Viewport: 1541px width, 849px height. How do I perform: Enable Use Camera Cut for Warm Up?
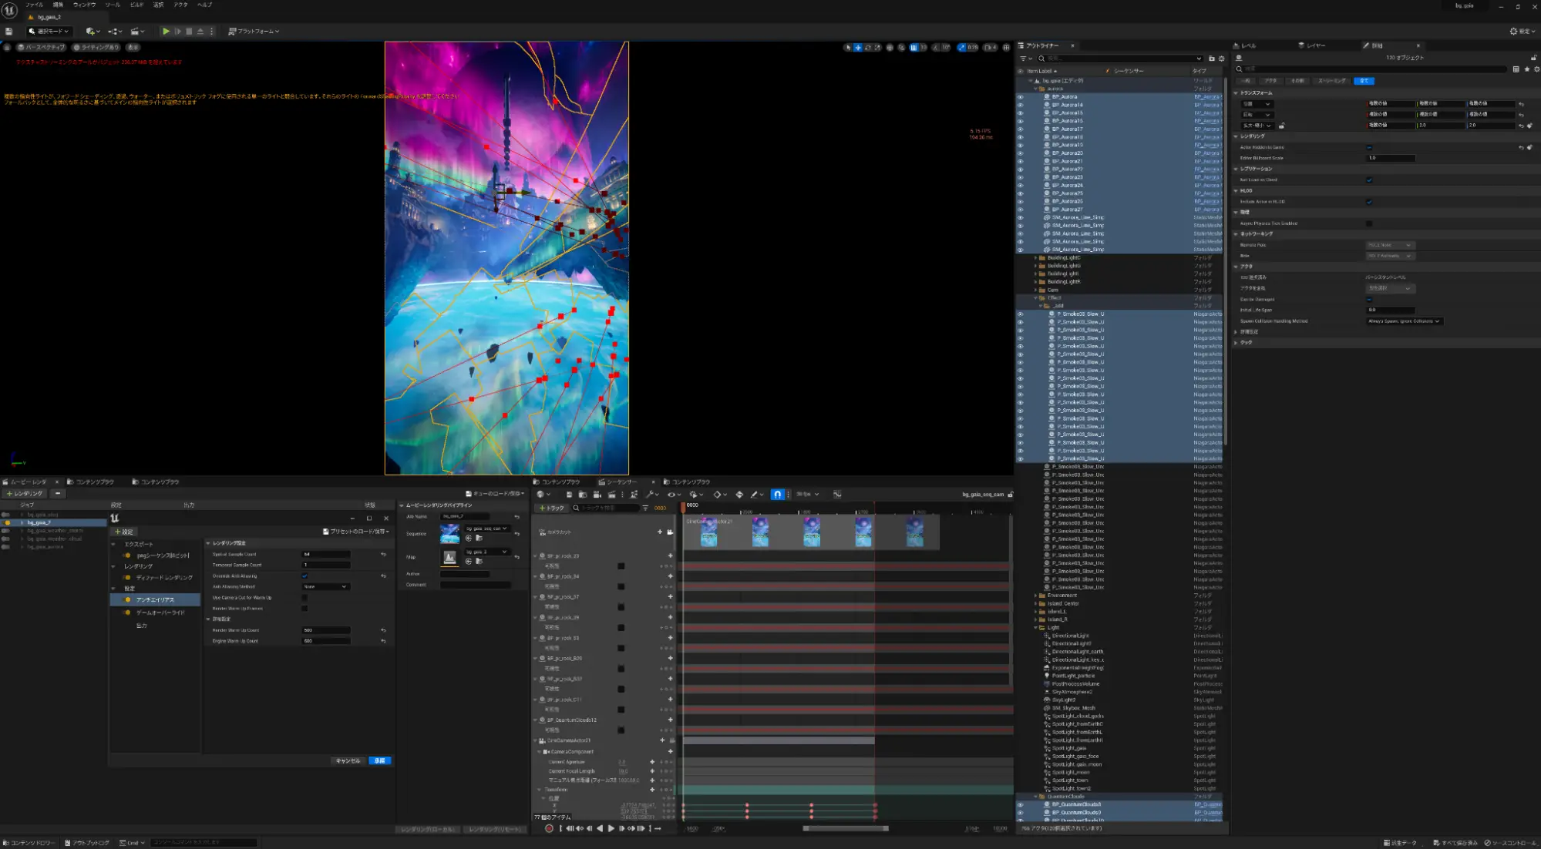click(304, 597)
